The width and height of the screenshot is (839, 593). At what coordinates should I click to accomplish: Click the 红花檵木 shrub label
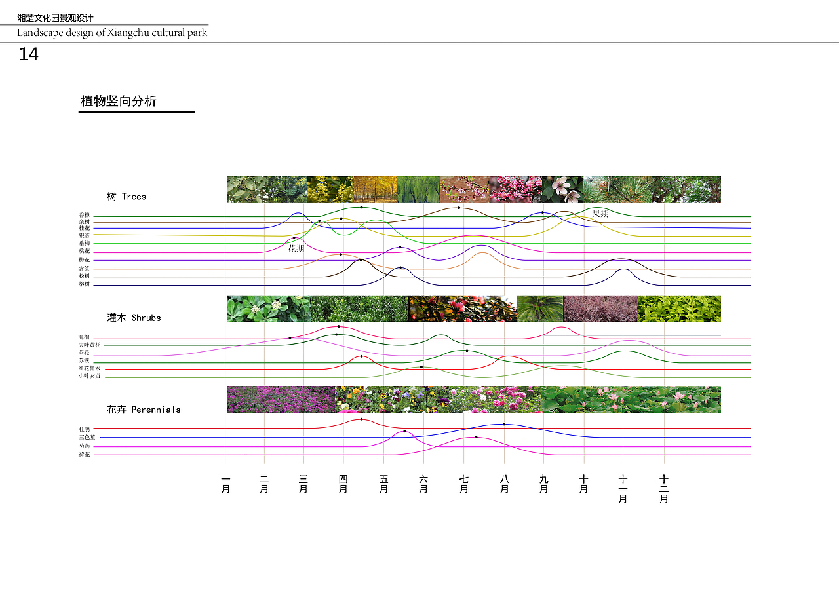click(x=90, y=368)
